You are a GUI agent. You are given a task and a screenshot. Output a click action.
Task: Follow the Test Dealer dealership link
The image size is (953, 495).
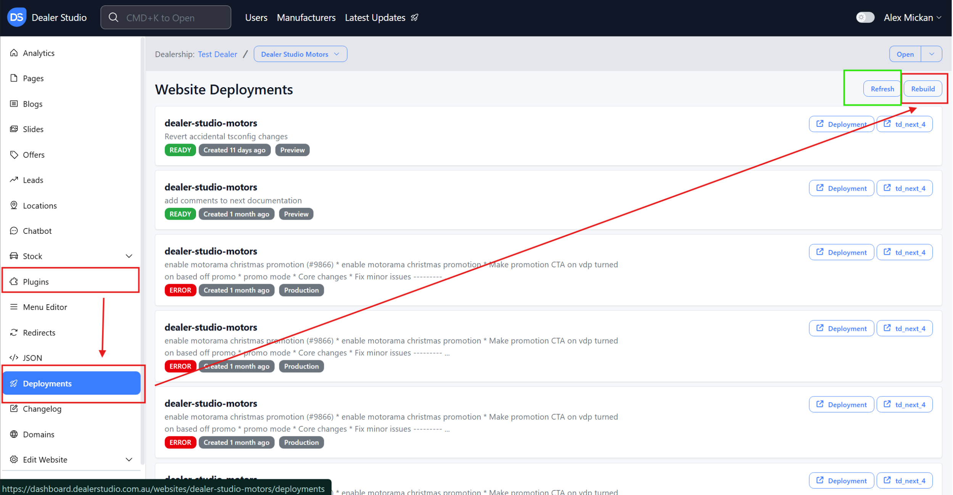(217, 54)
